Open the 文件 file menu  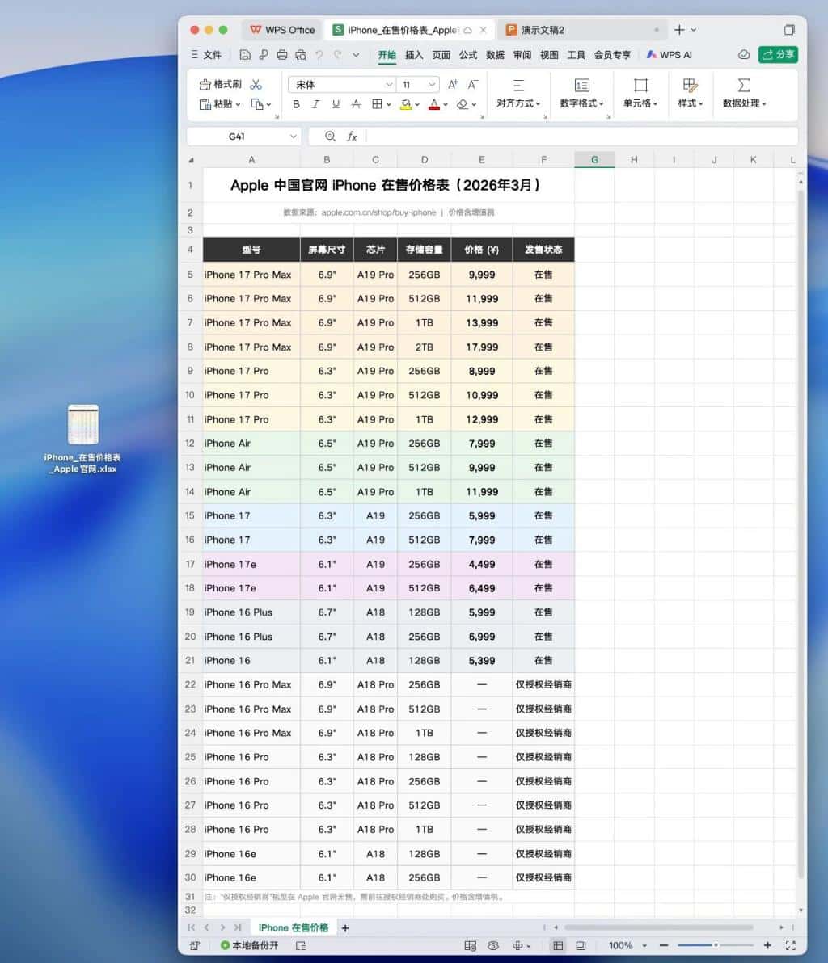point(206,55)
